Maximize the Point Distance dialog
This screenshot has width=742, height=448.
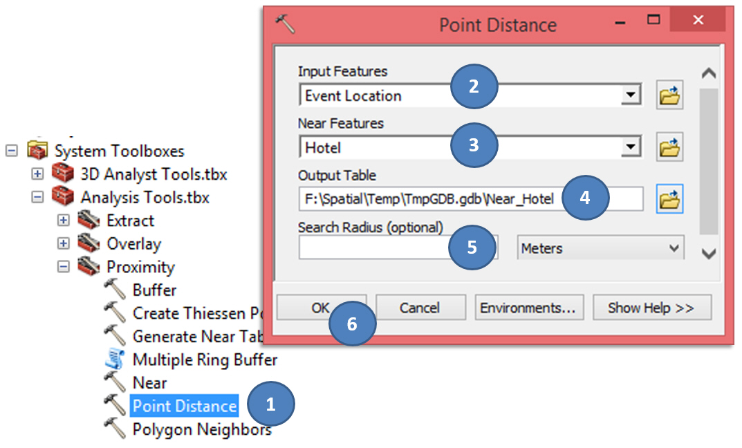[653, 19]
